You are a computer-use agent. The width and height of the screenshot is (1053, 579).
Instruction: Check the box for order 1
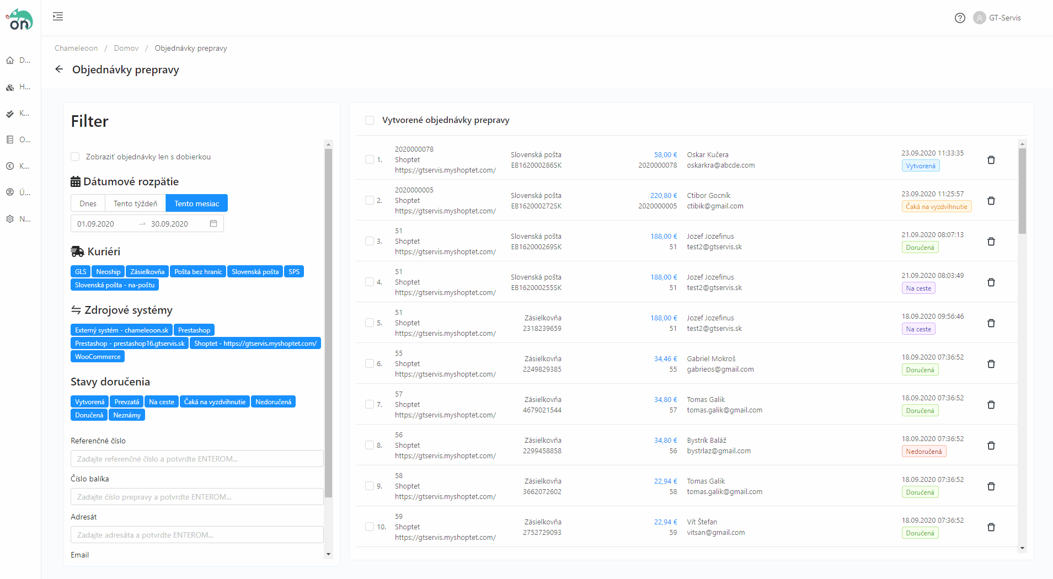[x=370, y=159]
